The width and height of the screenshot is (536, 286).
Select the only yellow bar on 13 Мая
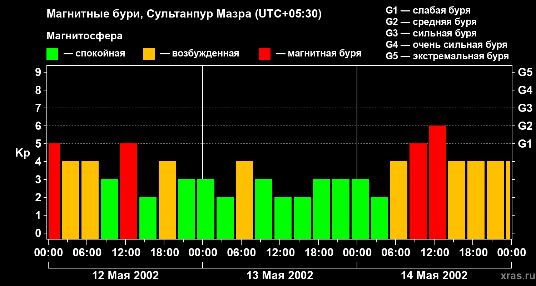[x=244, y=200]
